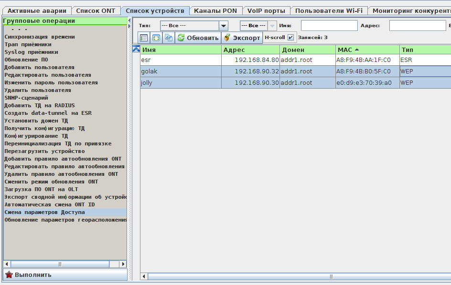Select Загрузка ПО ONT на OLT
Screen dimensions: 451x285
[x=65, y=189]
